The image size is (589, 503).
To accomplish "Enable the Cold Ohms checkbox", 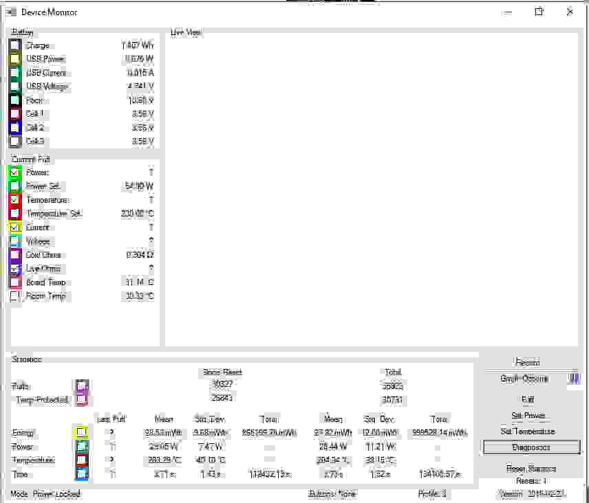I will [x=15, y=255].
